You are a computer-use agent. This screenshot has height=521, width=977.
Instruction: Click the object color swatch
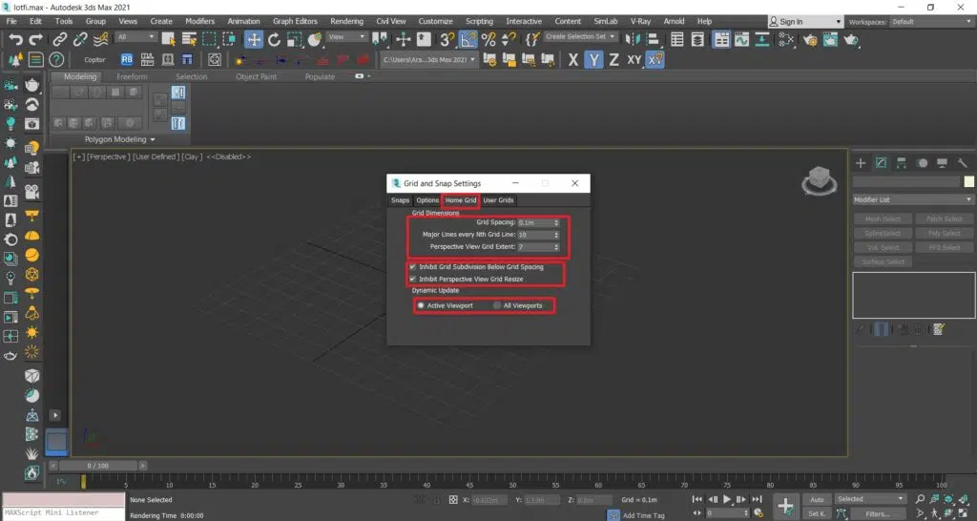969,181
